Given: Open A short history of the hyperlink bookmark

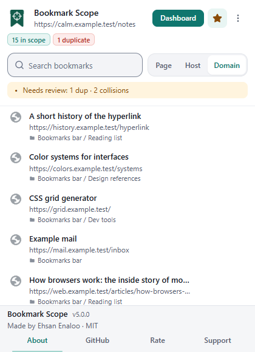Looking at the screenshot, I should pos(85,117).
